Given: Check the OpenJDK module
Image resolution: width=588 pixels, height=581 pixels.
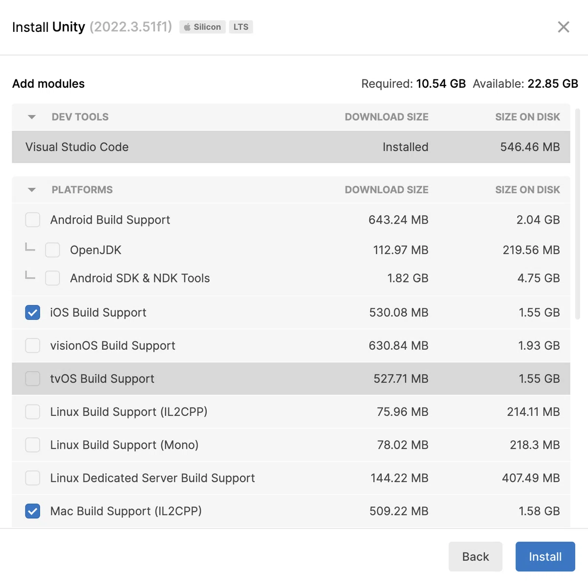Looking at the screenshot, I should [x=52, y=250].
